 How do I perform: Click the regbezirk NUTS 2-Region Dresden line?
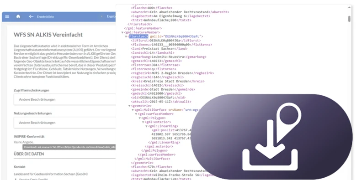172,73
